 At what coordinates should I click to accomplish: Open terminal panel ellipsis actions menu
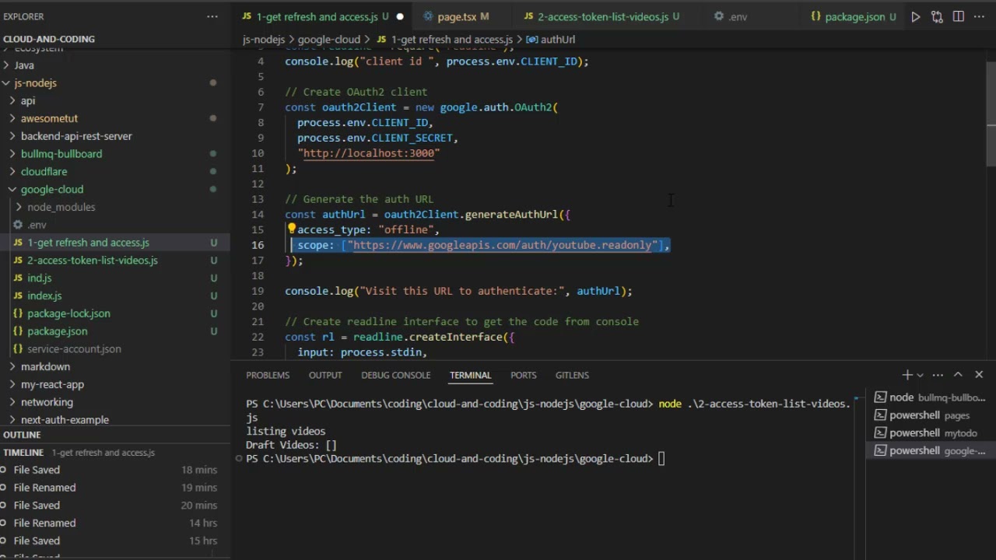pyautogui.click(x=938, y=375)
